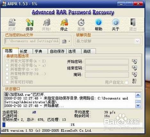Switch to the 长度 tab
The image size is (150, 137).
pos(26,51)
